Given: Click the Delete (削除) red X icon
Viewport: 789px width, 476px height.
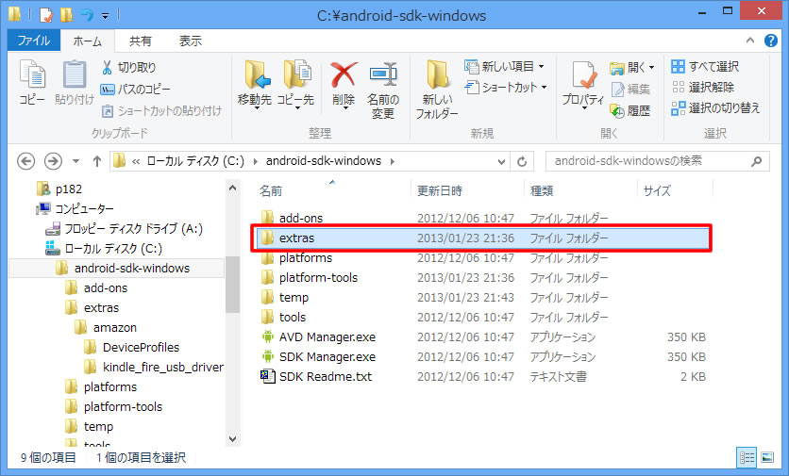Looking at the screenshot, I should [x=344, y=74].
